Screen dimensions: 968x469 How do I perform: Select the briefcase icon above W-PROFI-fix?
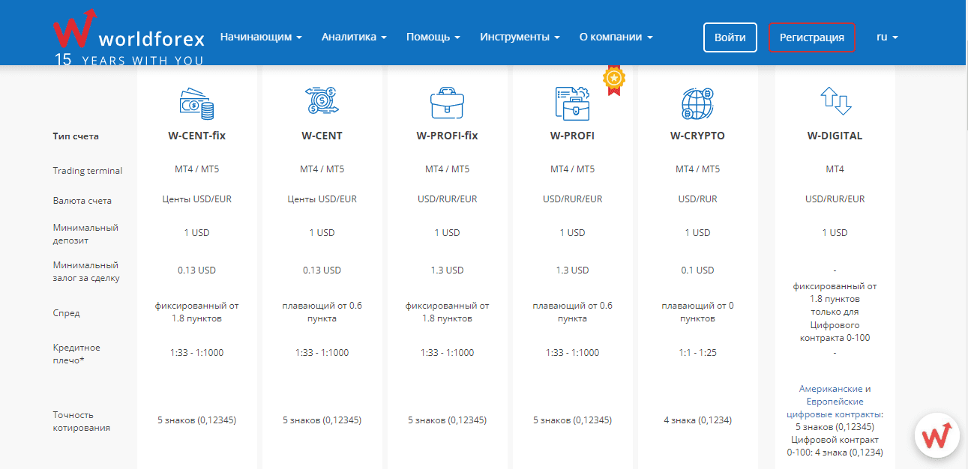click(447, 103)
